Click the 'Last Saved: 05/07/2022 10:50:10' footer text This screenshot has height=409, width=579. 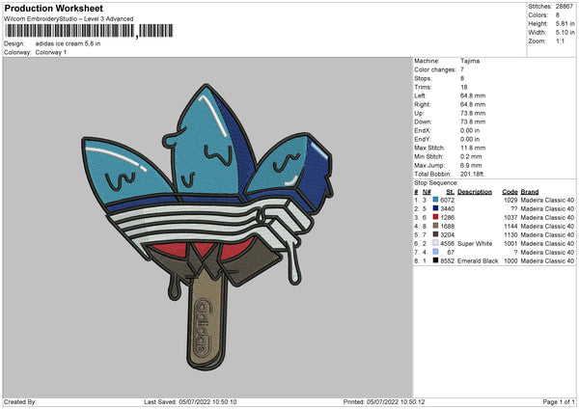190,402
